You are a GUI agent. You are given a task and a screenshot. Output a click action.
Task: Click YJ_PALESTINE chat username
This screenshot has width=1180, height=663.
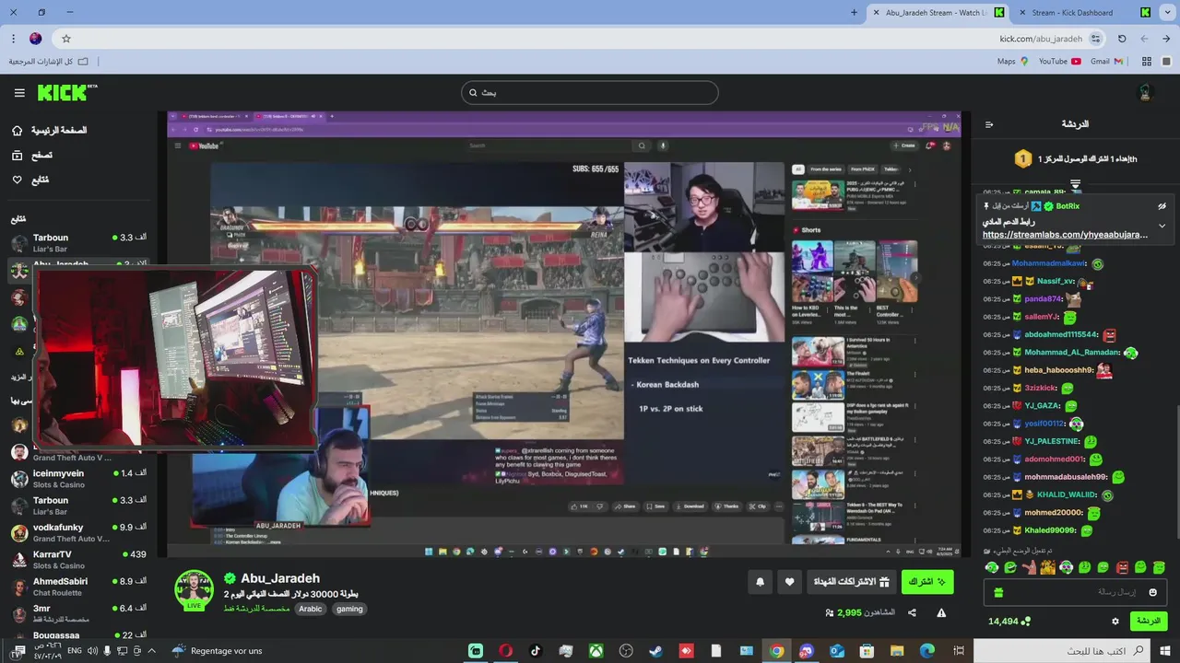pos(1052,441)
